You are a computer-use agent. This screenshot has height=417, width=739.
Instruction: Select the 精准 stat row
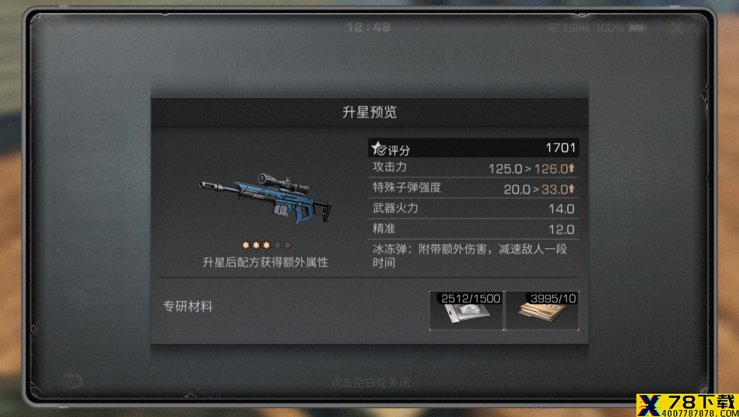[474, 229]
